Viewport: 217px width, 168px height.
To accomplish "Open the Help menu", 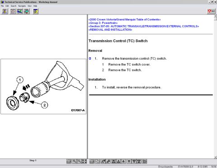I will [x=35, y=6].
